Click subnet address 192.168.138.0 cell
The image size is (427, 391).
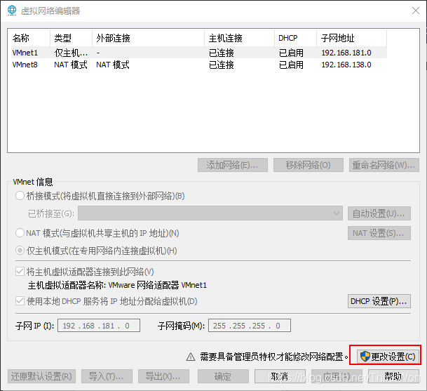click(x=346, y=65)
